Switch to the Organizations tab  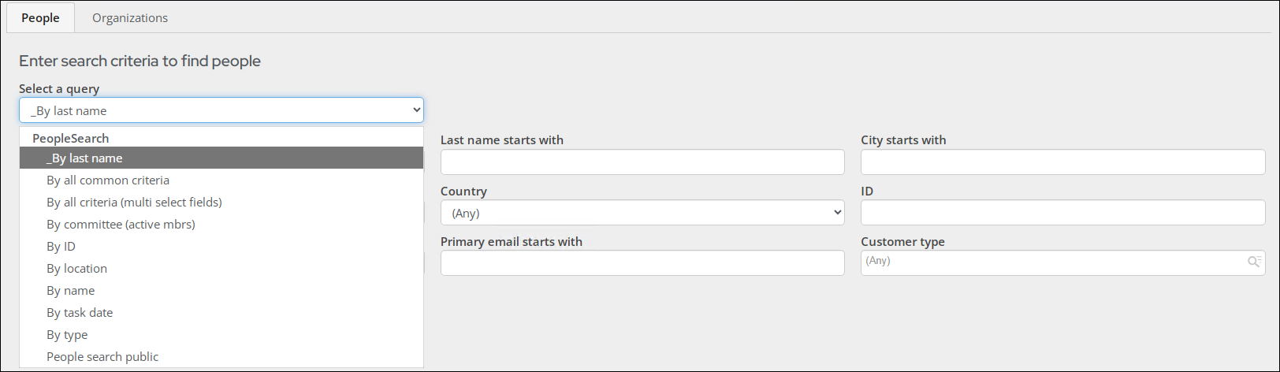[130, 17]
